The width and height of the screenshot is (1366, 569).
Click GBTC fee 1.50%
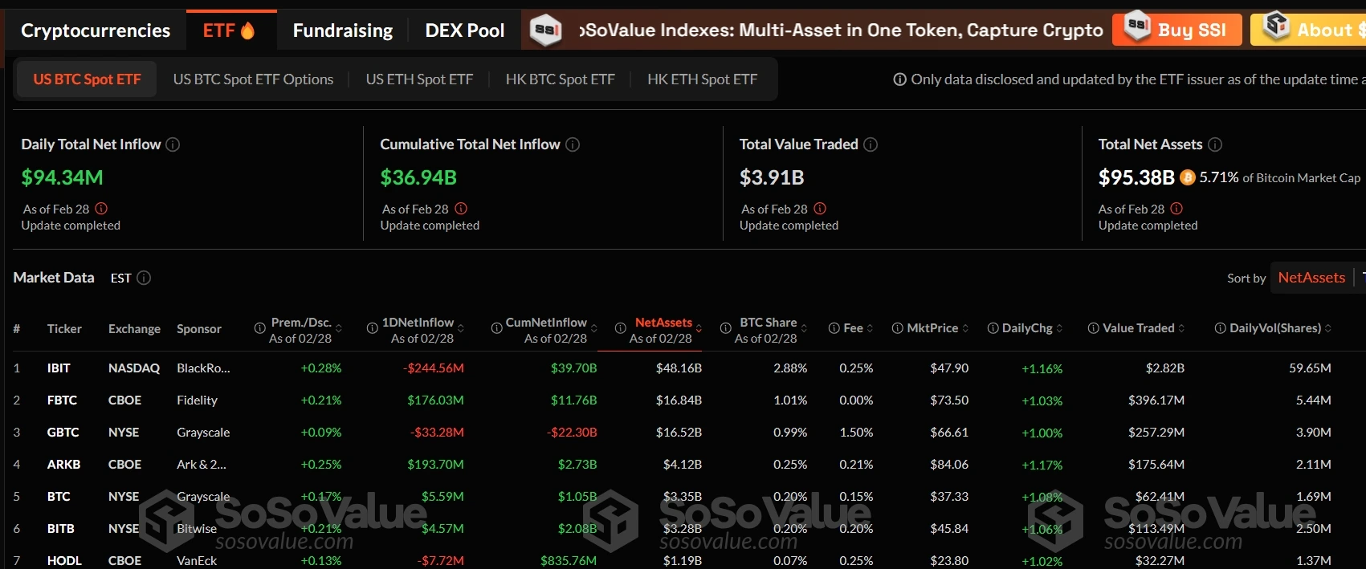point(856,433)
